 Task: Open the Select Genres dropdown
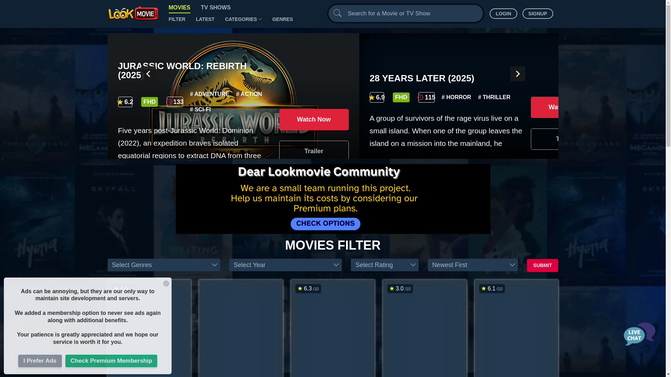(x=164, y=265)
